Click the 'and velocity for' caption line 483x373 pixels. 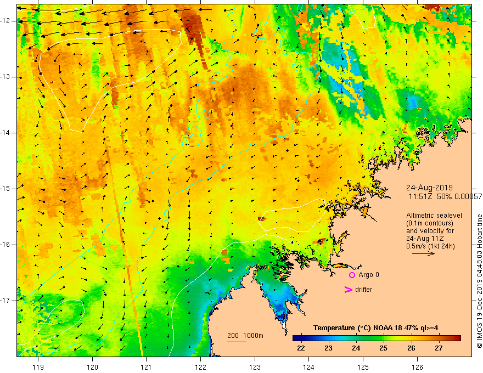pos(430,231)
